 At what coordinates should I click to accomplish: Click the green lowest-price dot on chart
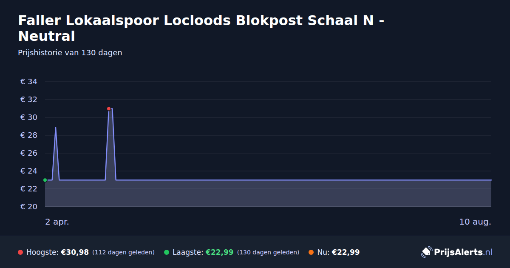(45, 180)
